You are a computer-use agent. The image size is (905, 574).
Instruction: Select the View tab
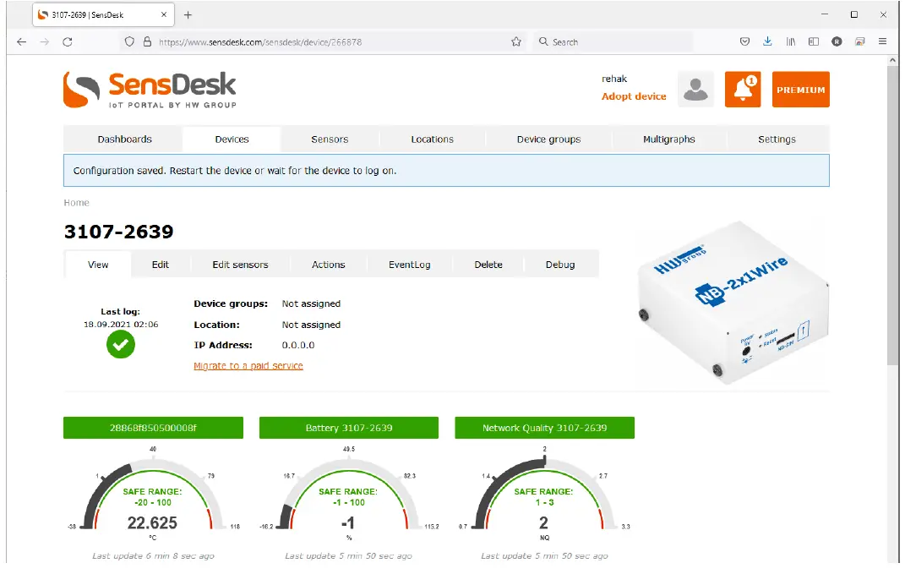pos(98,265)
